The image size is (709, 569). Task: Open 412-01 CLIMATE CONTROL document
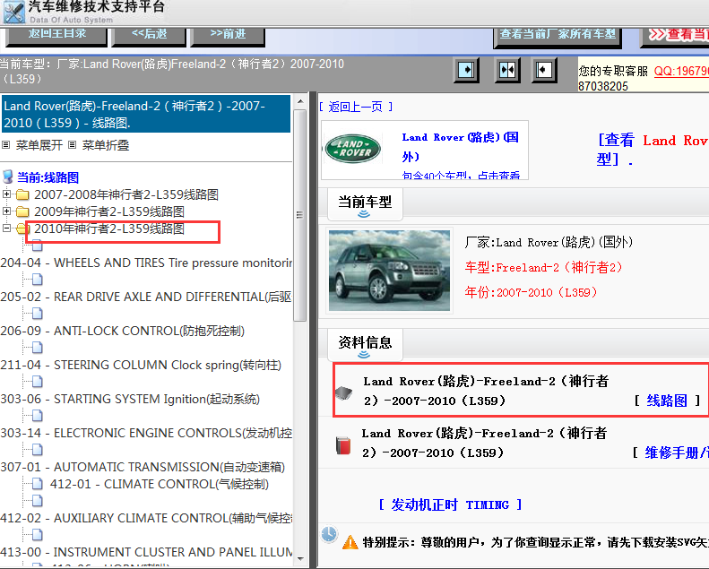pos(160,484)
